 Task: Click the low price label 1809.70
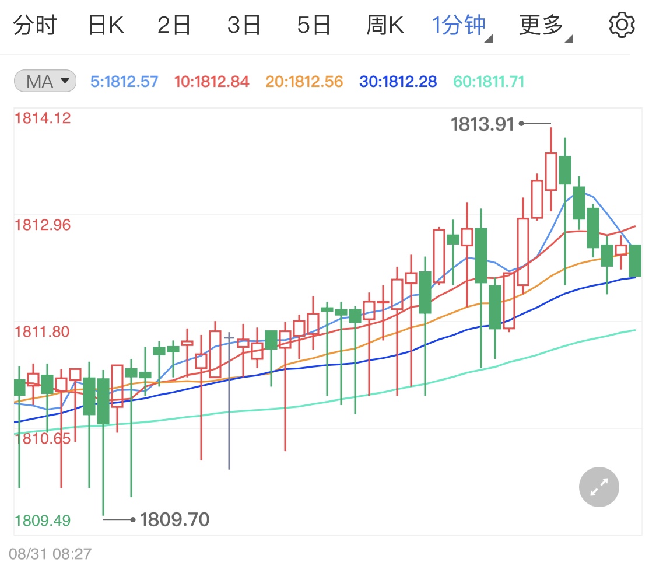pos(174,519)
